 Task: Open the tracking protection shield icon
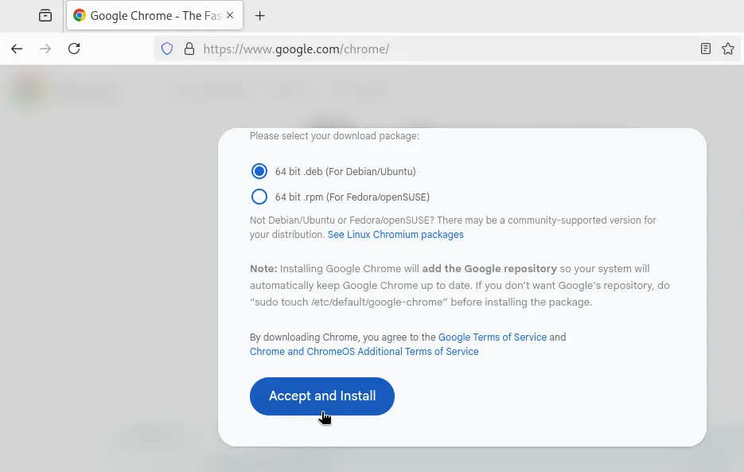click(167, 49)
